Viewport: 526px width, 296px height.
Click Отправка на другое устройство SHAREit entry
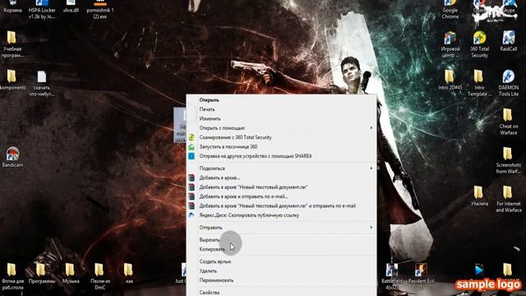point(281,156)
